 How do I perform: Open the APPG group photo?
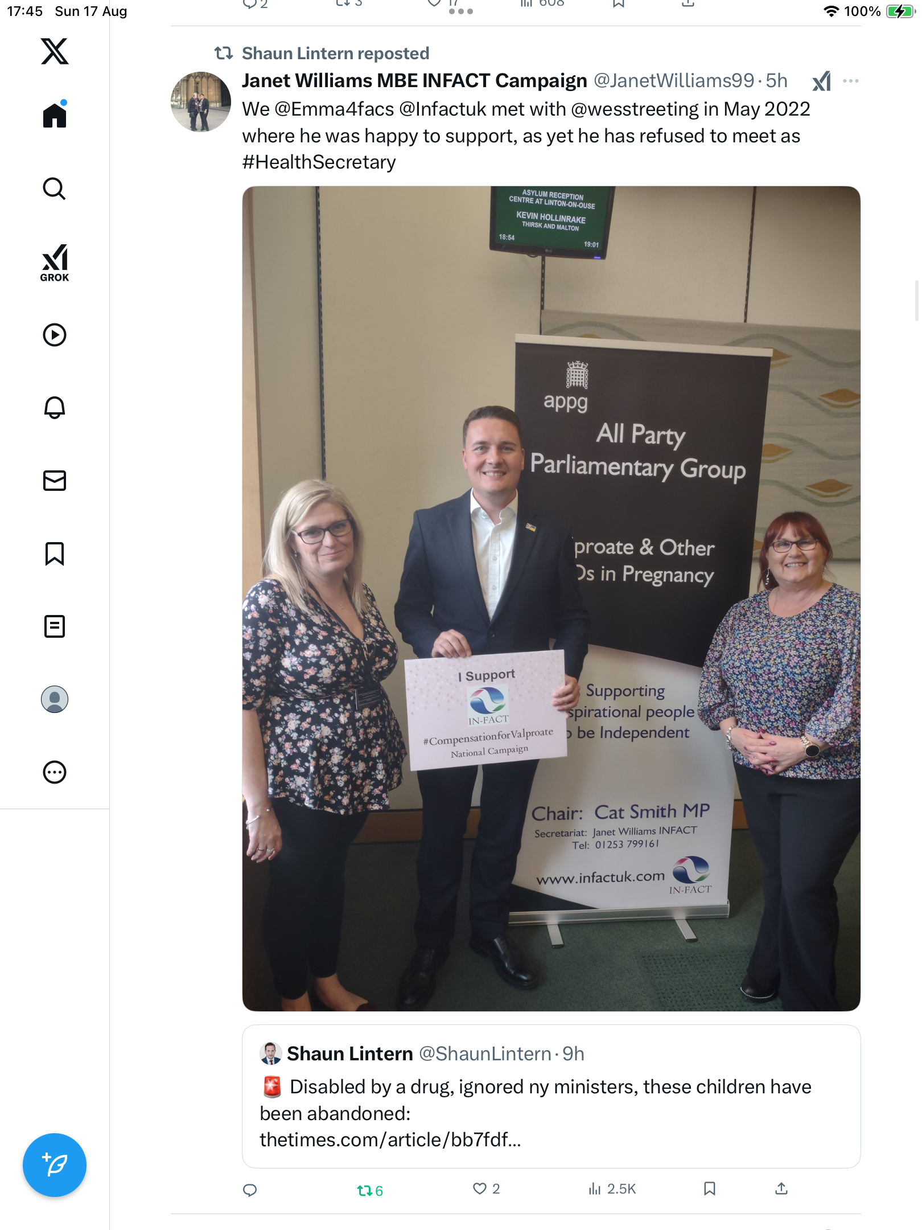pos(551,598)
